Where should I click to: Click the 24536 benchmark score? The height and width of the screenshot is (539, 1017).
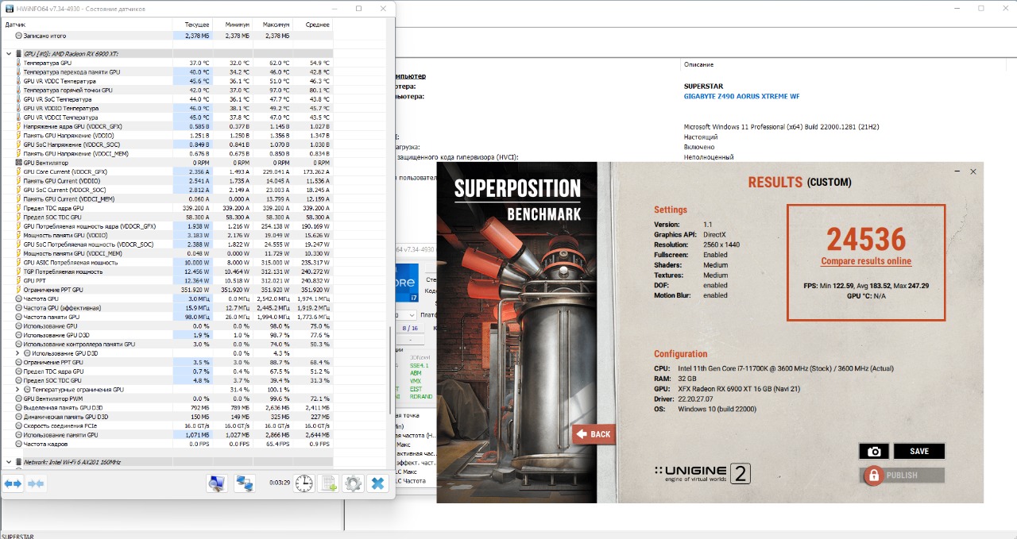tap(866, 239)
